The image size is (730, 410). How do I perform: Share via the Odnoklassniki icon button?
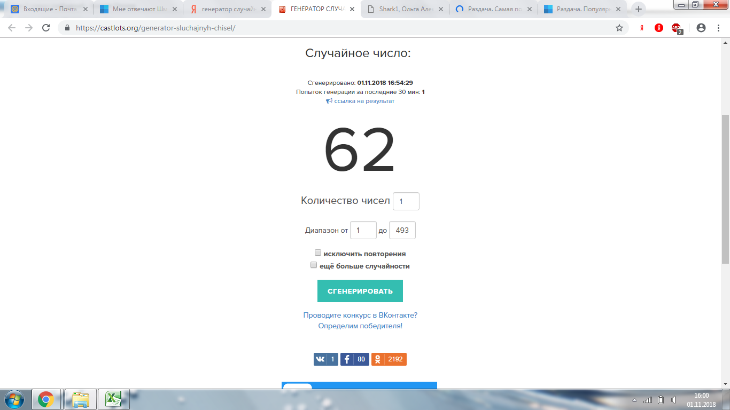(389, 359)
